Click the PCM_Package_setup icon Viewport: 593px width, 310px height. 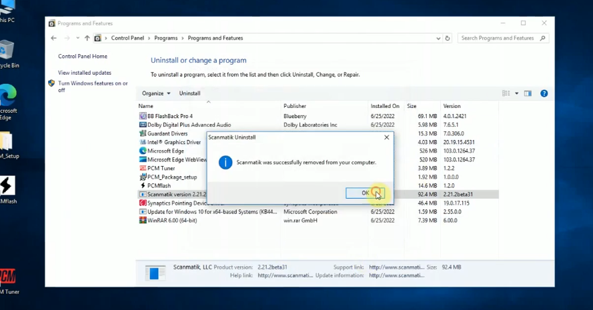[x=143, y=177]
